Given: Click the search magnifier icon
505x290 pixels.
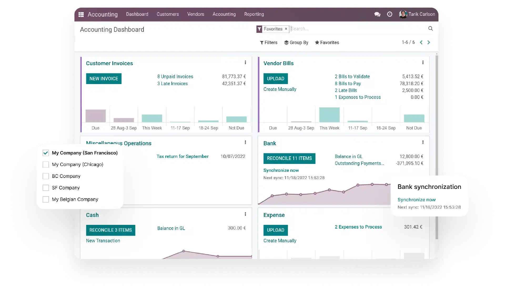Looking at the screenshot, I should point(430,28).
